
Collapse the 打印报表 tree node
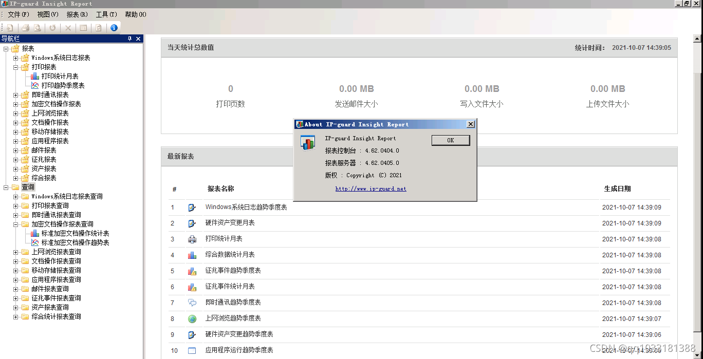15,67
